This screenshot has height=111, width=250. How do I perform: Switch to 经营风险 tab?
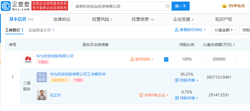tap(102, 19)
